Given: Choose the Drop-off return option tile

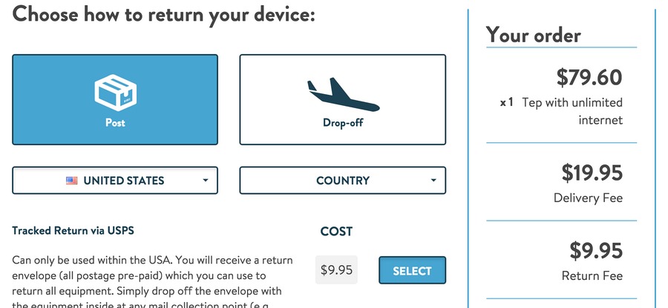Looking at the screenshot, I should pos(342,99).
